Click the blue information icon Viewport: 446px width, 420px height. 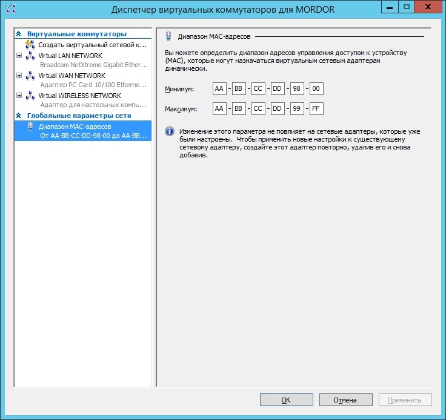170,131
